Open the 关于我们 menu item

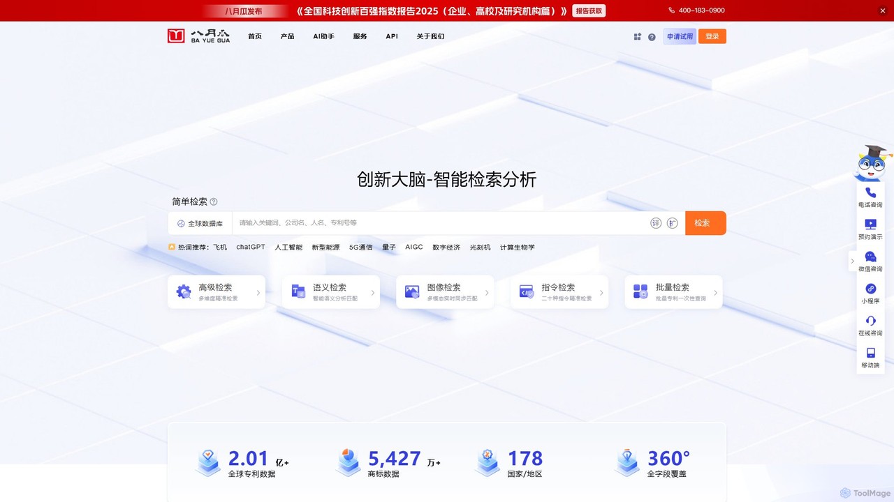(430, 36)
